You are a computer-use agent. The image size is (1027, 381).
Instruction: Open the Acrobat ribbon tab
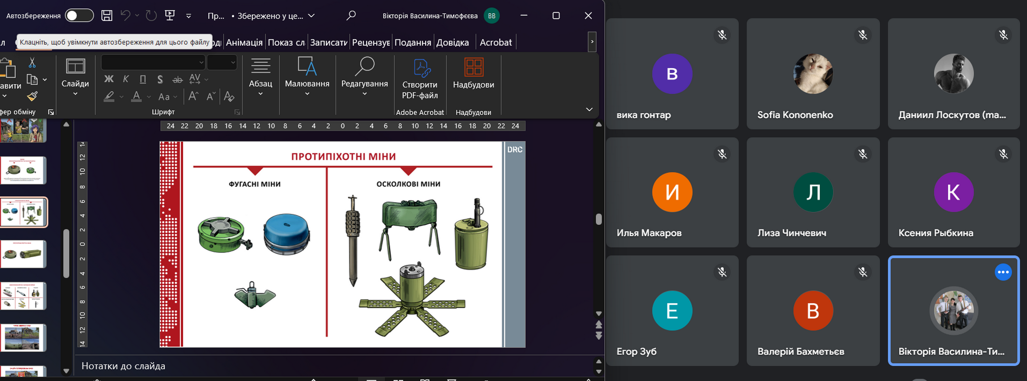click(496, 42)
